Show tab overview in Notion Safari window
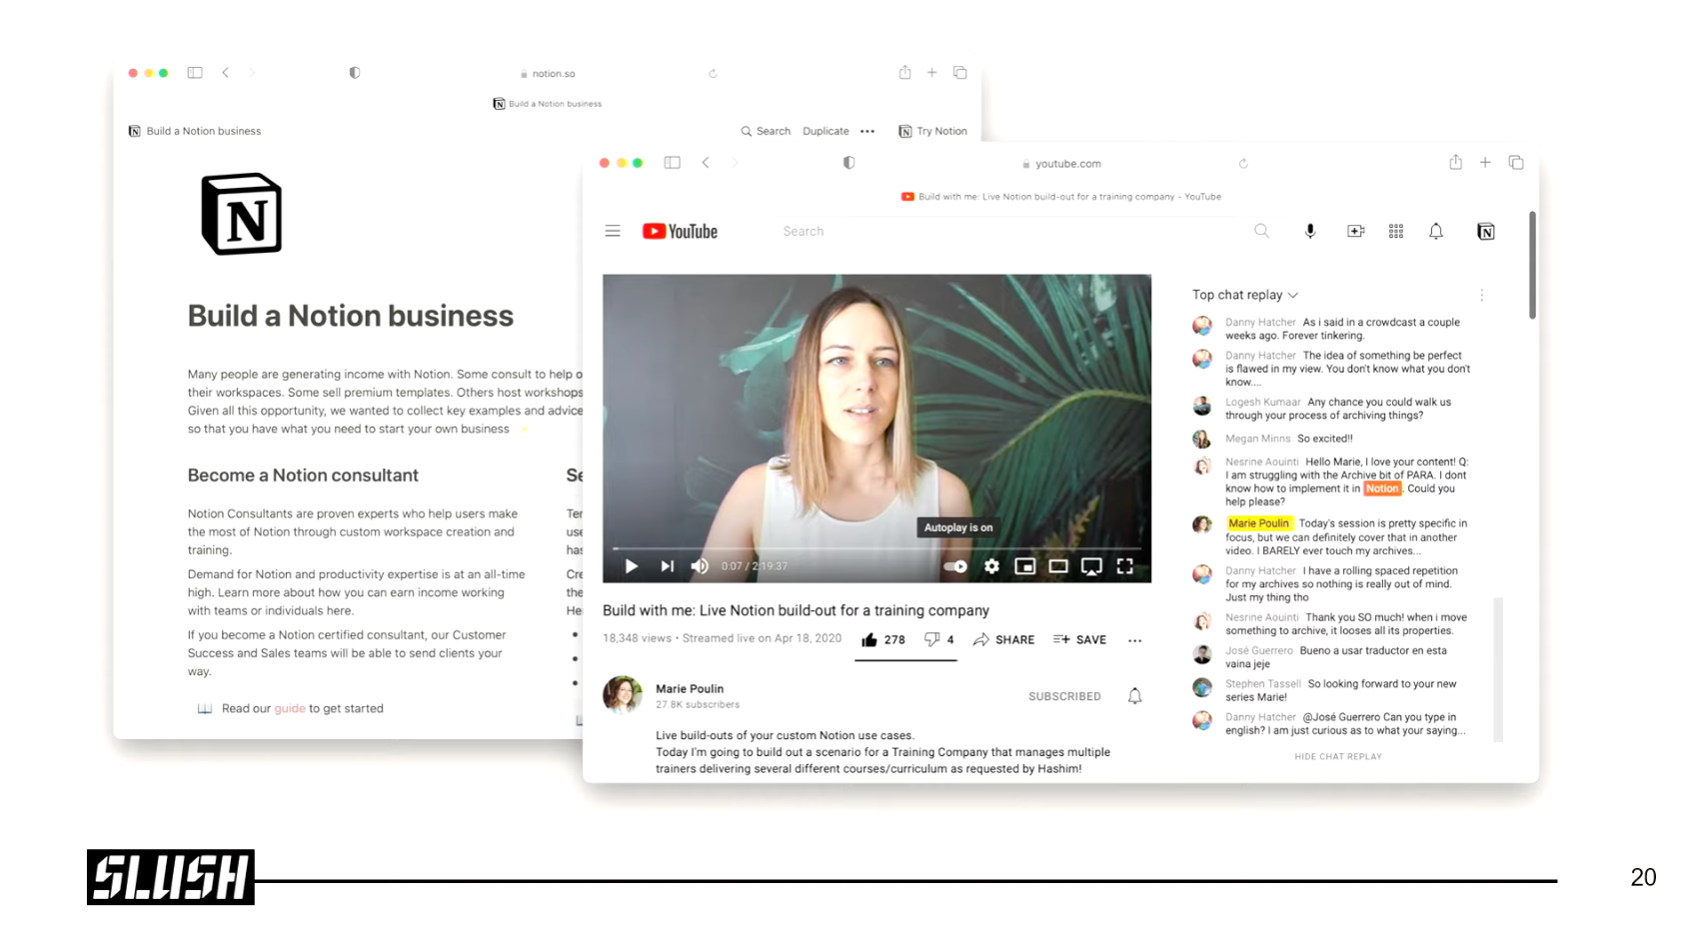1685x925 pixels. click(959, 72)
